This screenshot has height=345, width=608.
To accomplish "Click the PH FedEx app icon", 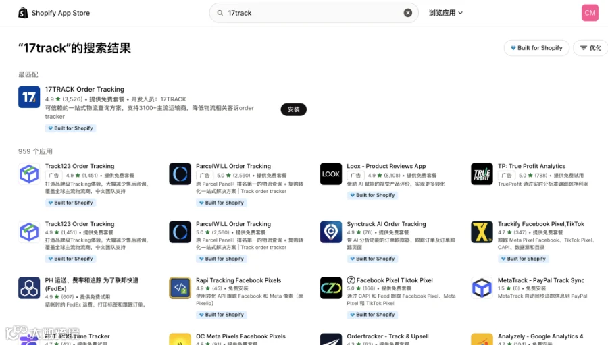I will (29, 288).
